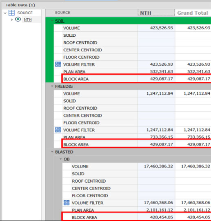This screenshot has width=211, height=221.
Task: Collapse the SOIL group
Action: [52, 21]
